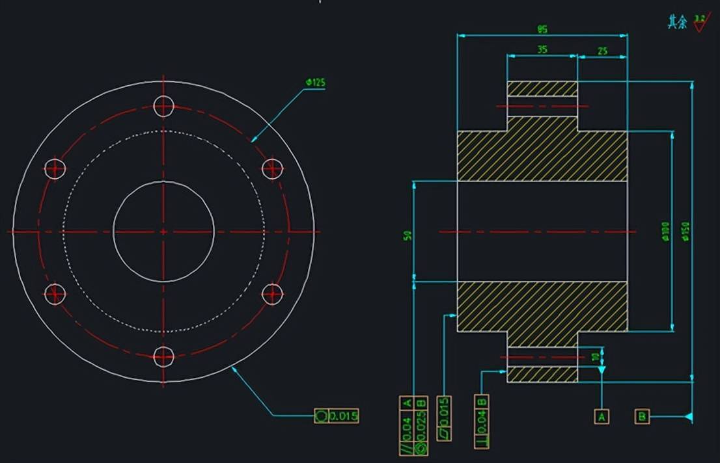
Task: Select the surface roughness symbol beside 其余
Action: point(699,23)
